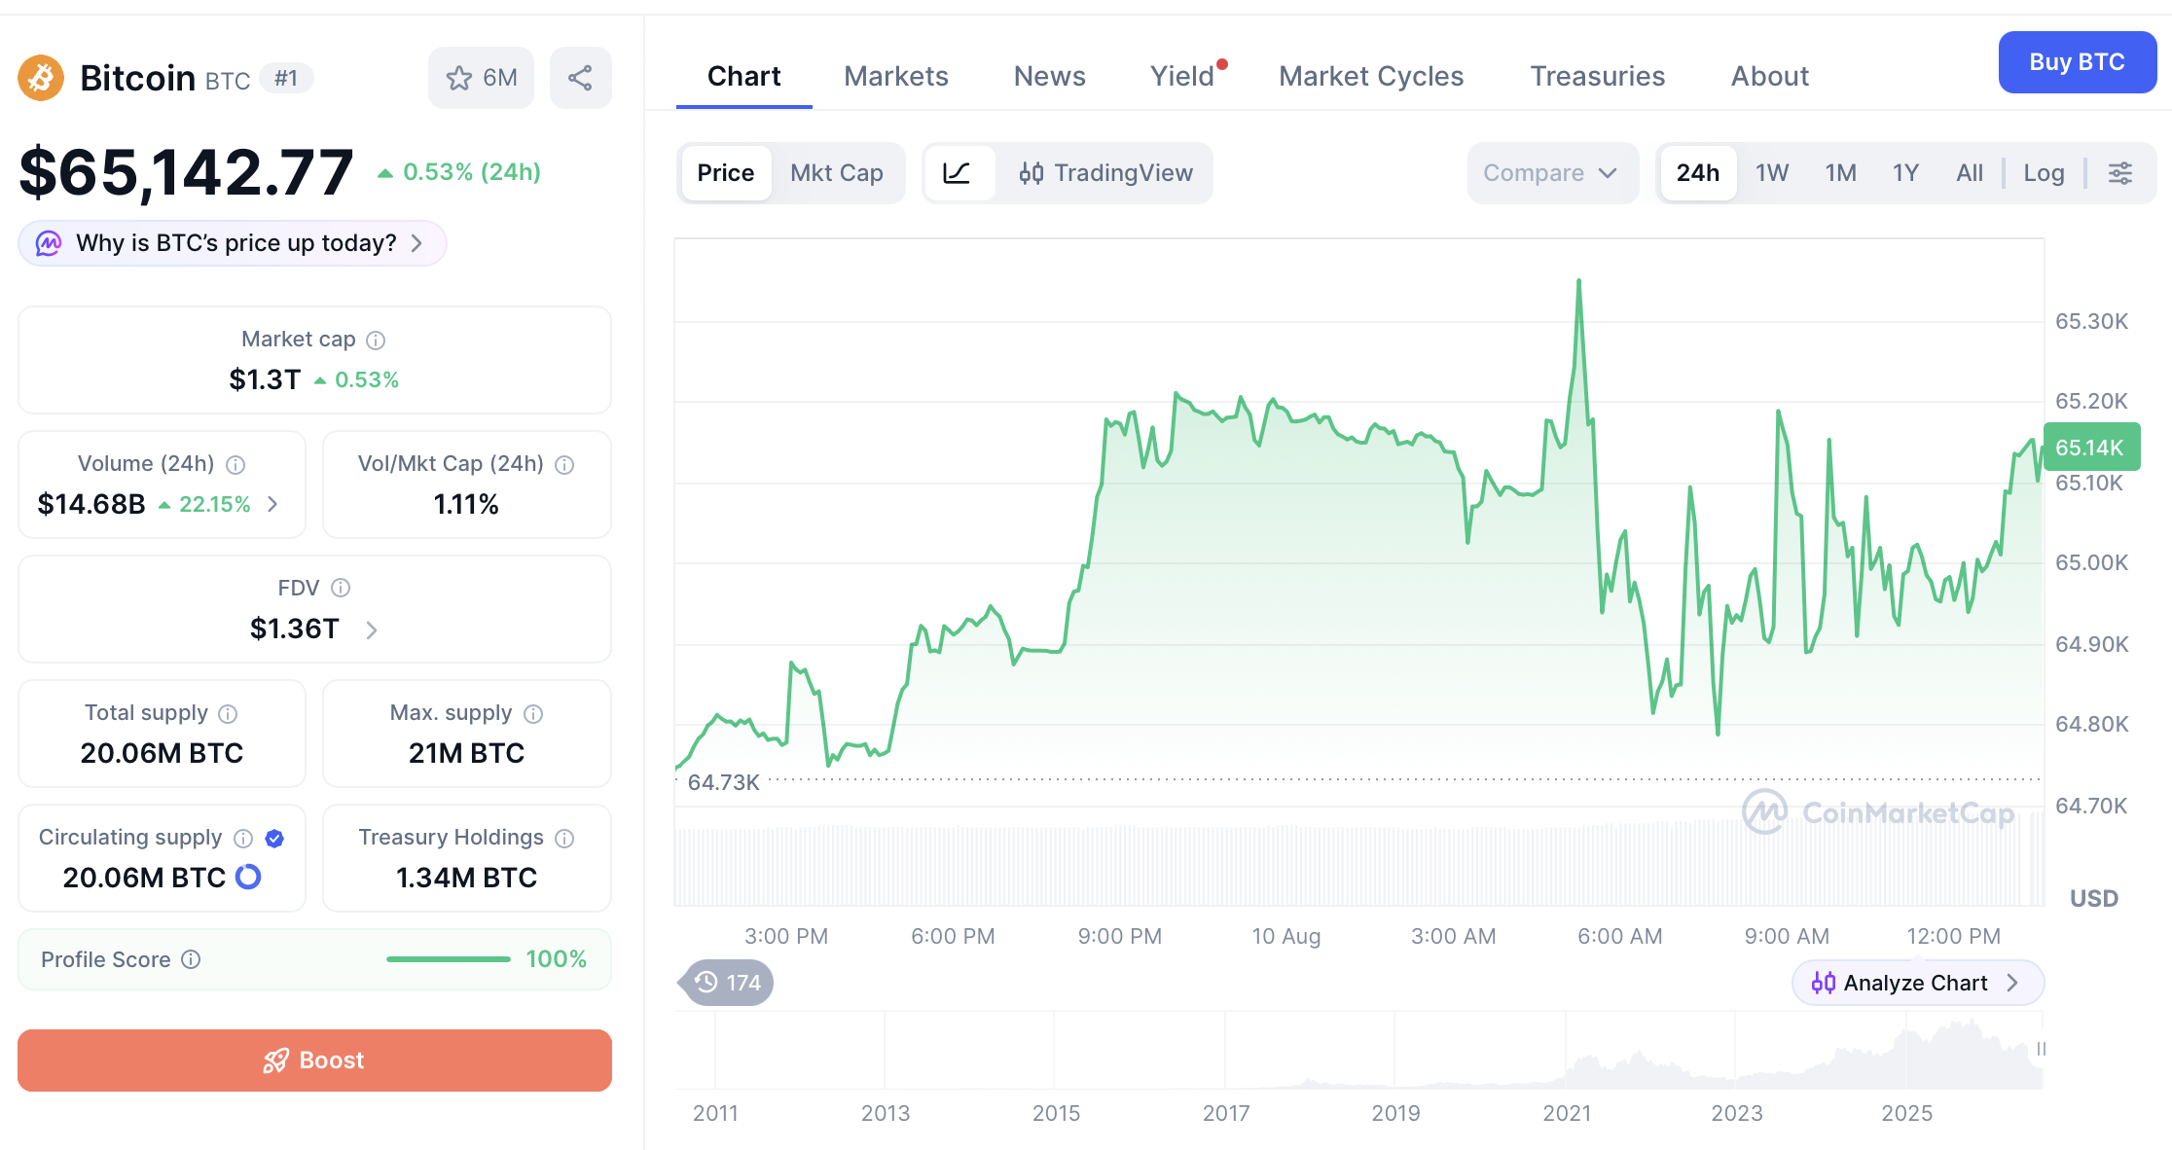Image resolution: width=2172 pixels, height=1150 pixels.
Task: Select the 1W time range
Action: point(1772,173)
